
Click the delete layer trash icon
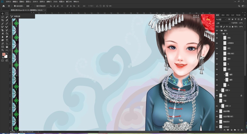coord(242,130)
